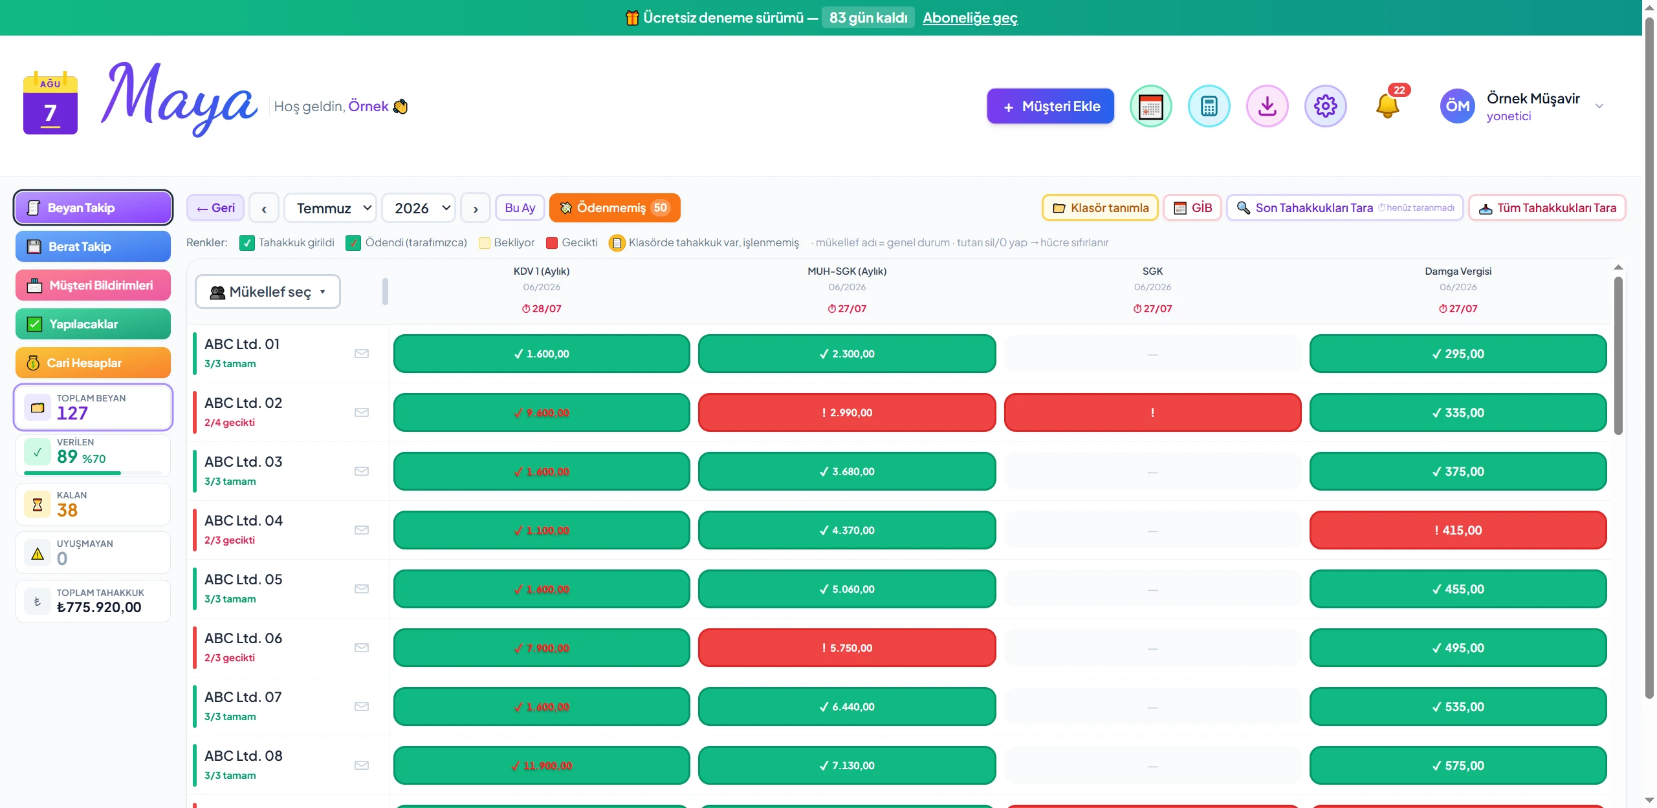This screenshot has width=1657, height=808.
Task: Open Yapılacaklar sidebar tab
Action: tap(93, 324)
